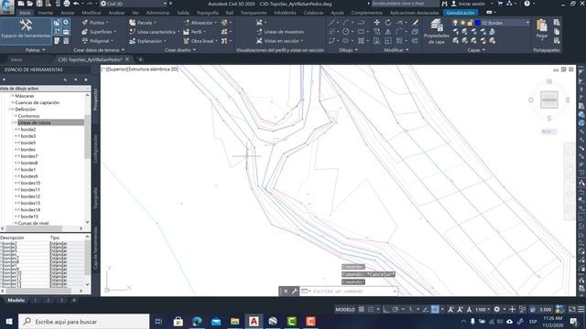Click the Perfil tool icon
Viewport: 586px width, 329px height.
coord(187,32)
